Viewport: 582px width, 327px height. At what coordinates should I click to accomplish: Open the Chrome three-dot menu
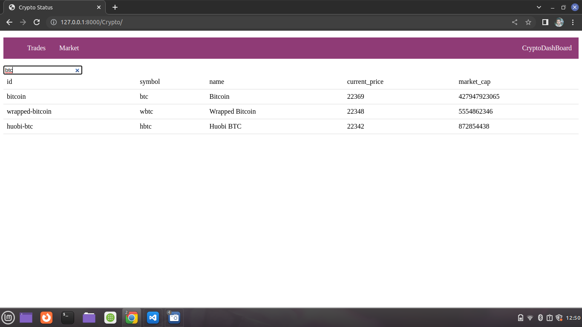pyautogui.click(x=573, y=22)
